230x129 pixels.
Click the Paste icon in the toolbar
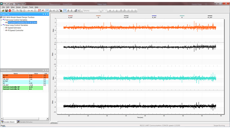coord(21,11)
